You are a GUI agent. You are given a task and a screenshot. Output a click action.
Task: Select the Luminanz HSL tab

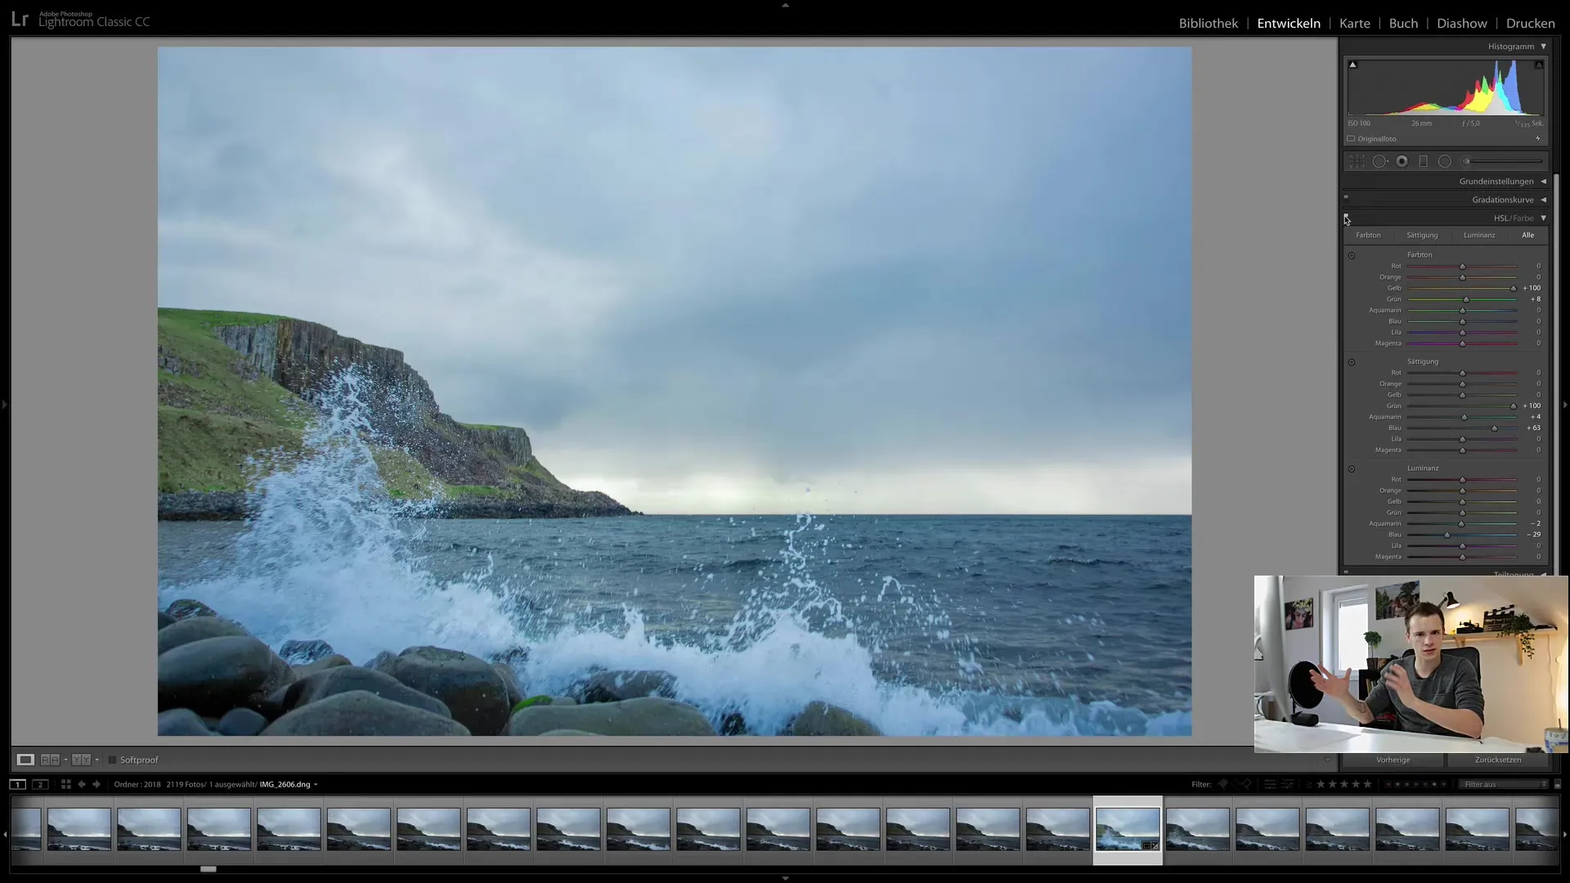pos(1479,235)
